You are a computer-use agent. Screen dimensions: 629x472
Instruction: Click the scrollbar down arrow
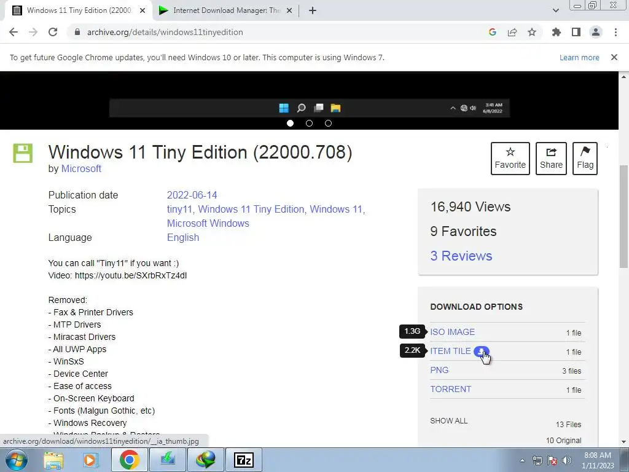pyautogui.click(x=624, y=442)
